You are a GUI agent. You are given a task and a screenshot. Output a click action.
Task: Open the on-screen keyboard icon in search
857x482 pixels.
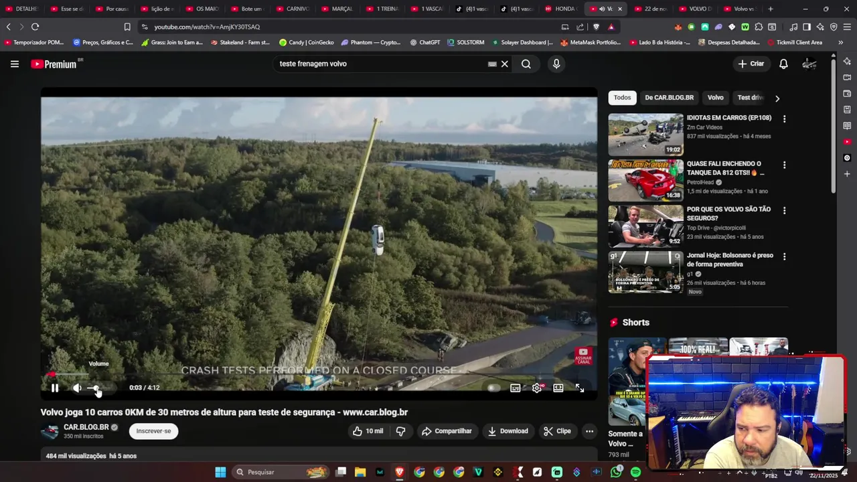[492, 64]
